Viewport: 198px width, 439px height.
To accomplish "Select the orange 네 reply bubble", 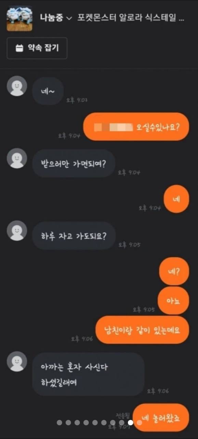I will [176, 199].
